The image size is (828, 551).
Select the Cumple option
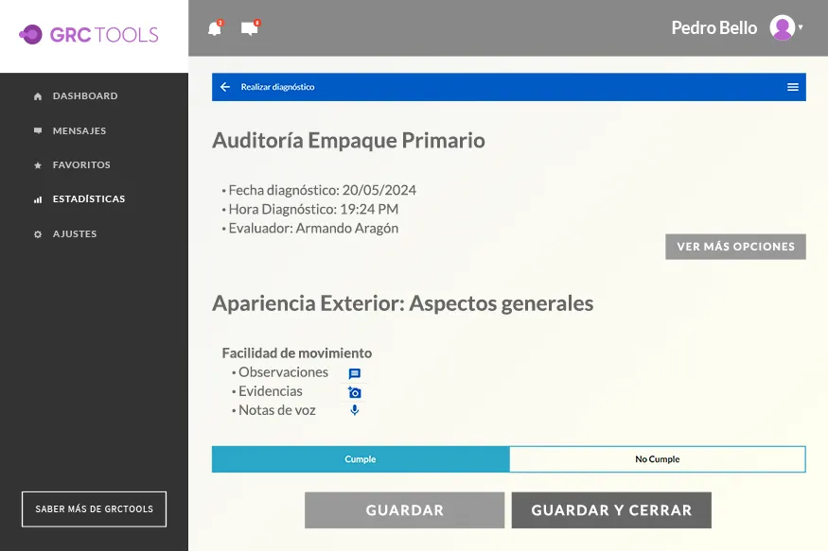pos(361,458)
